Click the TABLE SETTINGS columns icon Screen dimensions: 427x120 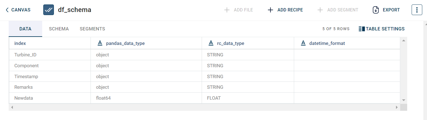[362, 29]
